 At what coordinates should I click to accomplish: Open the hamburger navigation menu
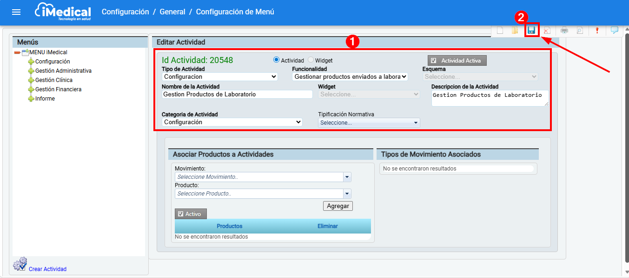[x=16, y=12]
